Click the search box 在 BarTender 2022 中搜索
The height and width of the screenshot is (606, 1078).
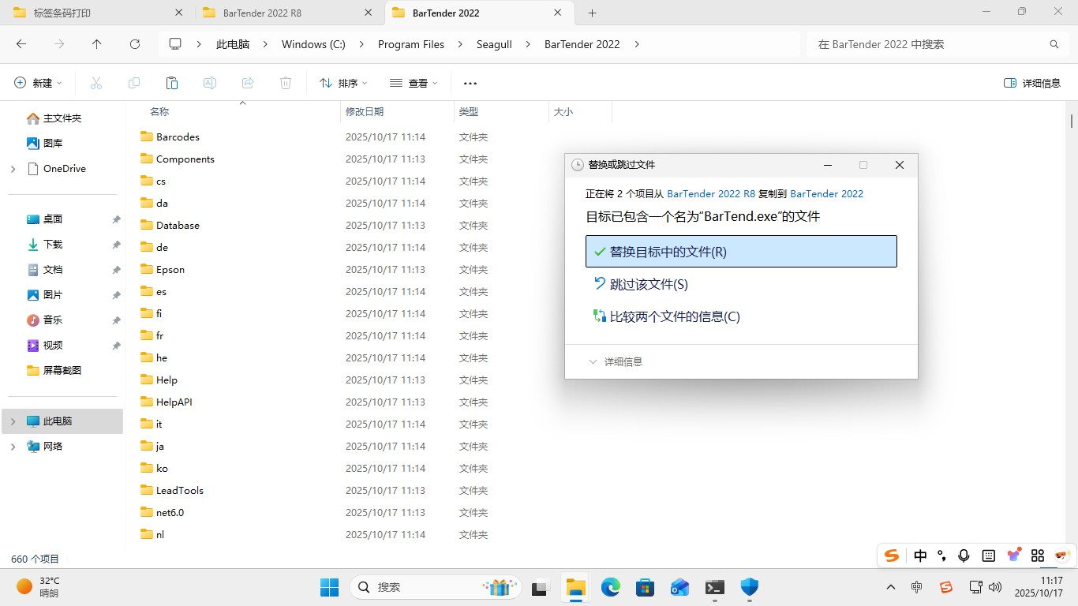coord(937,44)
